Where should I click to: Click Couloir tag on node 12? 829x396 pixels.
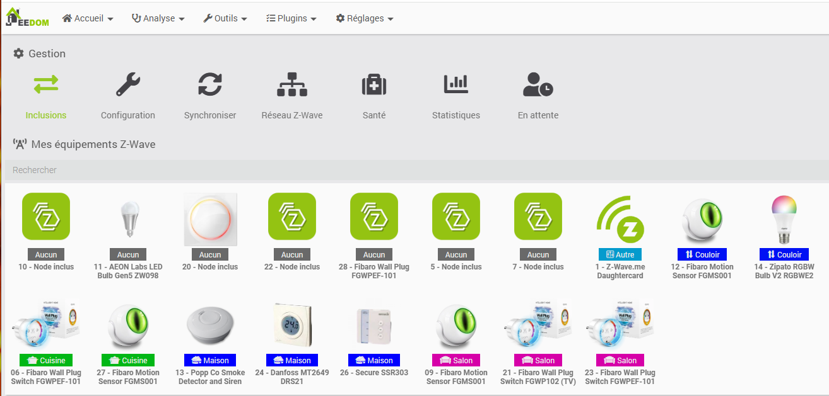(x=702, y=254)
